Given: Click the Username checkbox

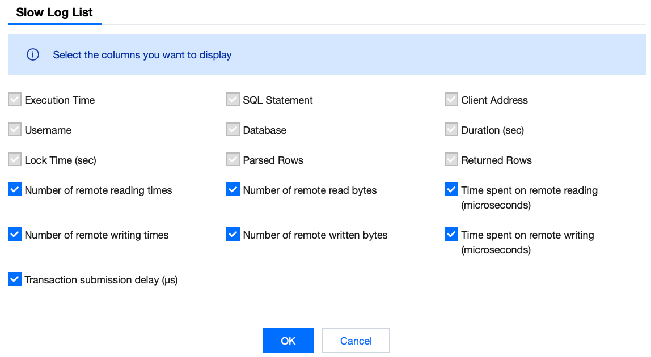Looking at the screenshot, I should pos(15,130).
